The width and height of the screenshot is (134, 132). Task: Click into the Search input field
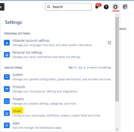click(68, 7)
